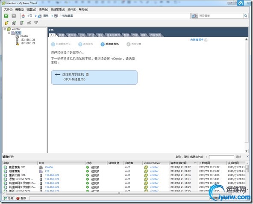
Task: Select the Cluster row in inventory tree
Action: [x=24, y=36]
